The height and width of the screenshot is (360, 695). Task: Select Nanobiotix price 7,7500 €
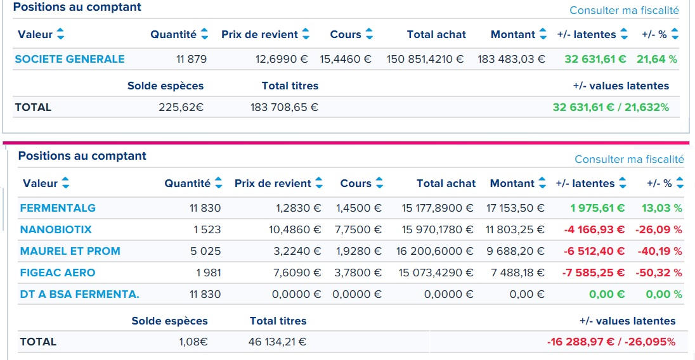pos(358,229)
